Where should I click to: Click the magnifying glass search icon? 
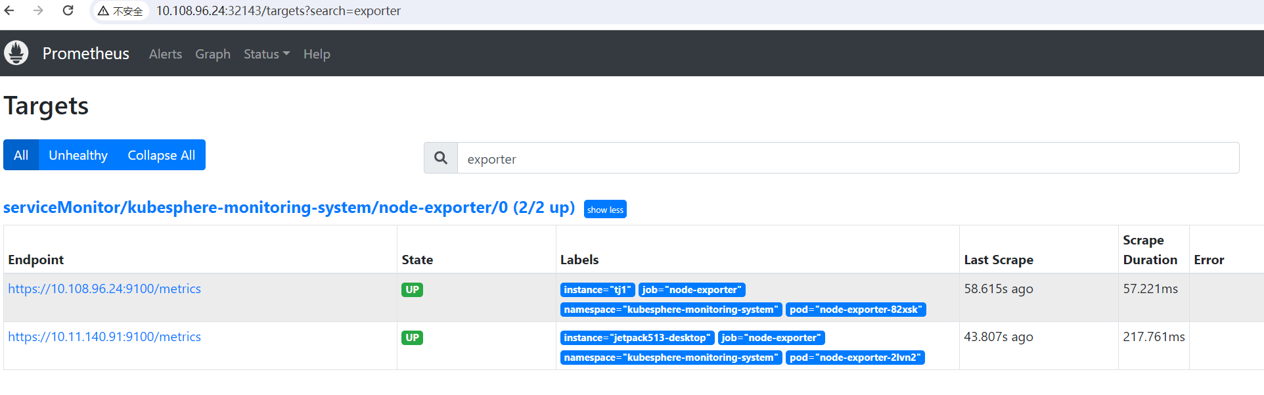(441, 158)
